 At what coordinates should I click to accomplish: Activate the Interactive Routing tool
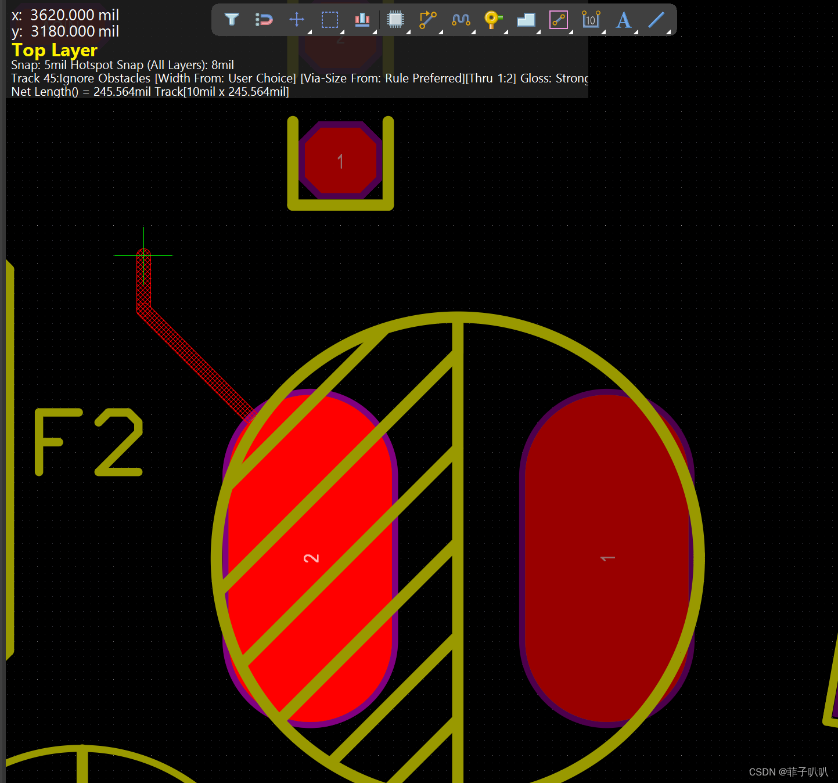(428, 20)
